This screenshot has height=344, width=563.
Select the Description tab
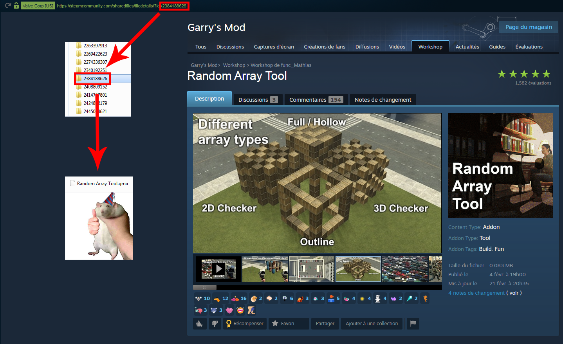[x=209, y=99]
